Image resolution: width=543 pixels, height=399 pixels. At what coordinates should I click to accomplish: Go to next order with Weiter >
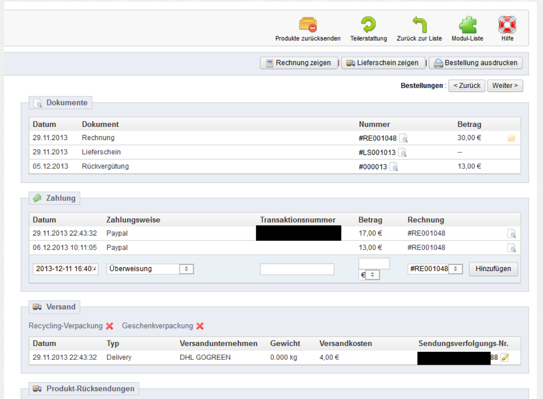tap(505, 86)
